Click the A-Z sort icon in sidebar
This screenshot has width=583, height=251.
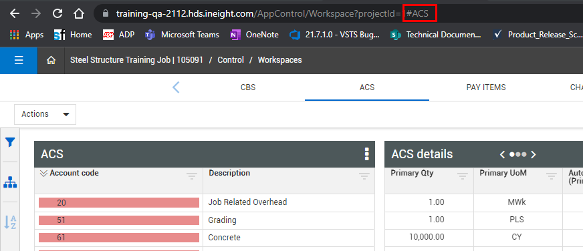tap(10, 222)
